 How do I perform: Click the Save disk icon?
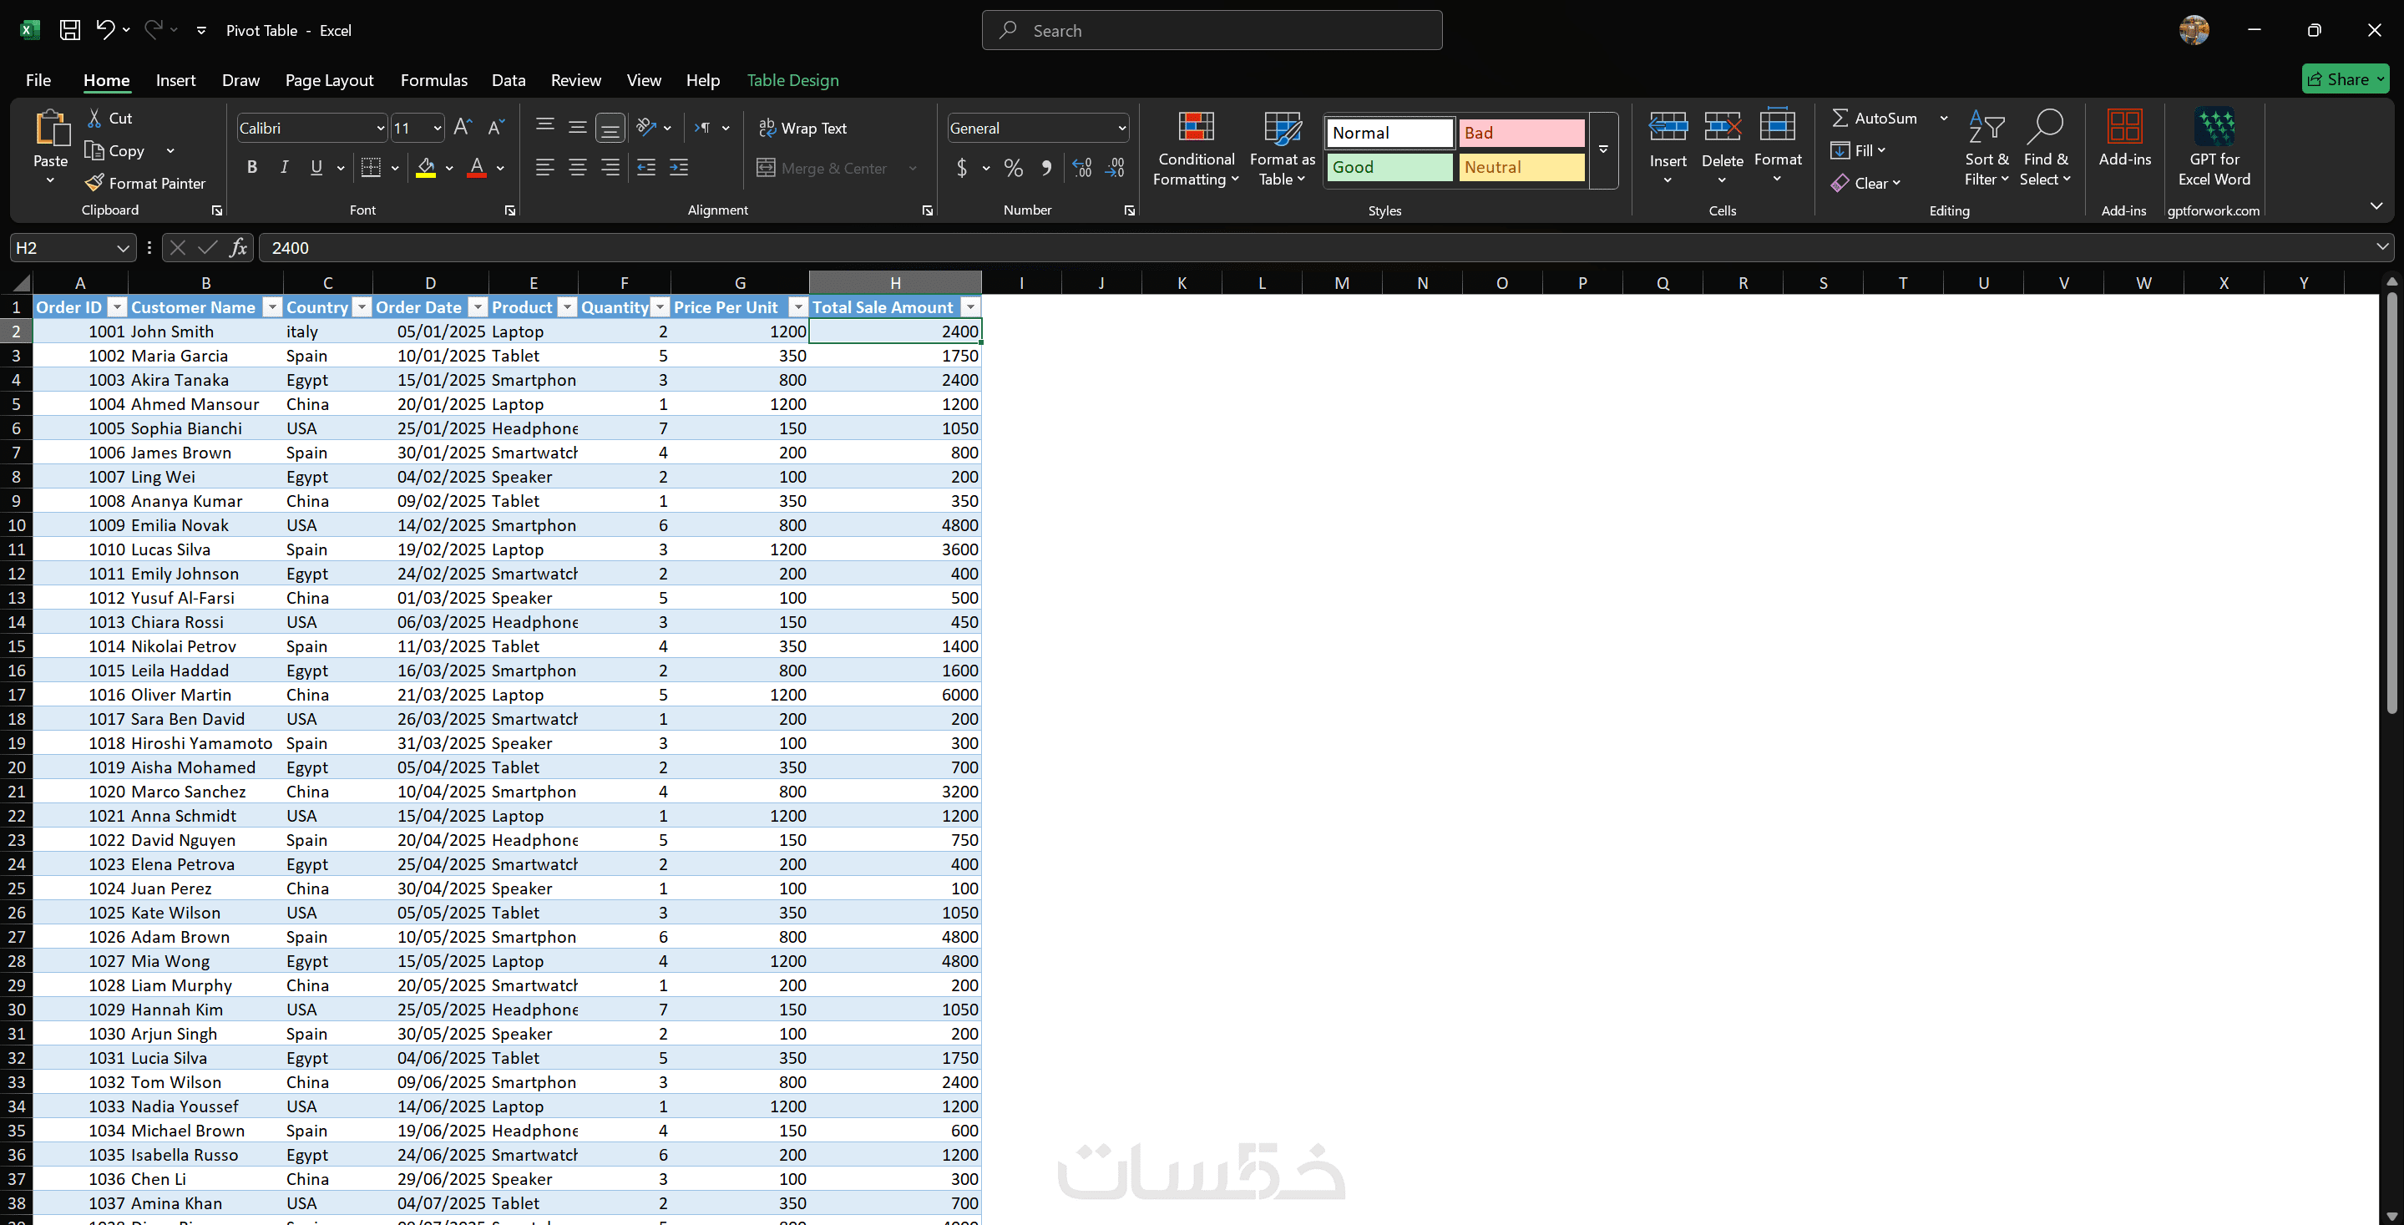(70, 30)
